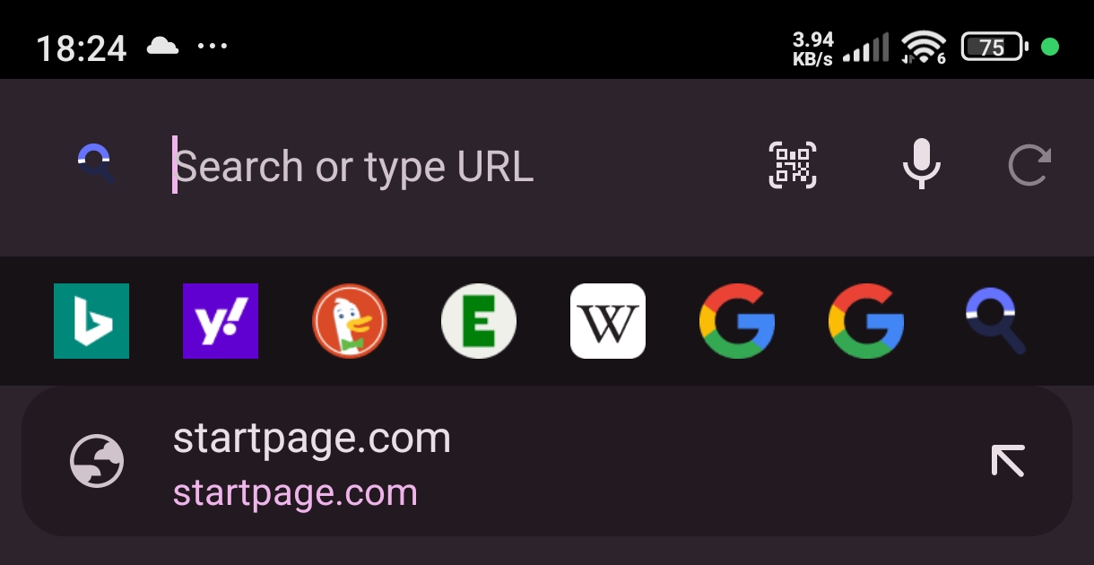Open the search engine selector in address bar
Image resolution: width=1094 pixels, height=565 pixels.
tap(95, 165)
